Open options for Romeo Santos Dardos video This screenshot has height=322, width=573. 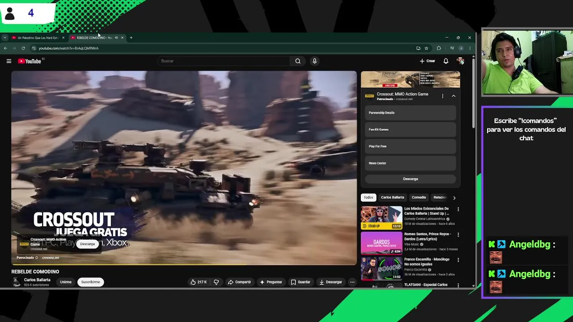point(458,234)
